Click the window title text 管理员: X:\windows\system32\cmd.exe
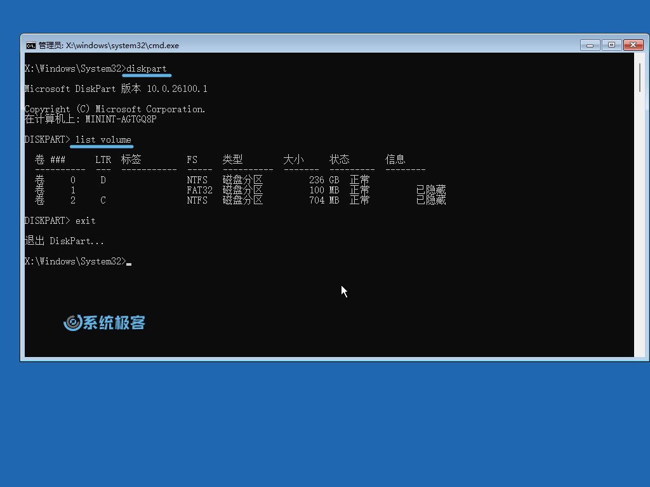This screenshot has height=487, width=650. (109, 46)
